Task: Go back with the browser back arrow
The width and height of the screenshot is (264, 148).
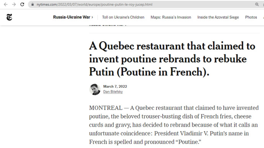Action: click(x=6, y=5)
